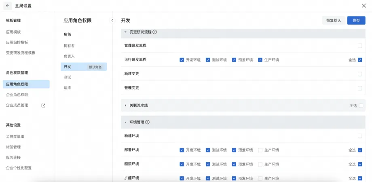Uncheck 测试环境 in the 运行研发流程 row
This screenshot has height=182, width=372.
[208, 60]
